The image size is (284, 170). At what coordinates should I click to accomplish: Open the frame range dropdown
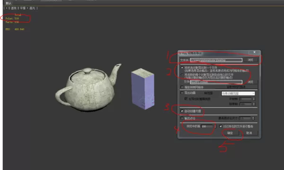coord(238,93)
